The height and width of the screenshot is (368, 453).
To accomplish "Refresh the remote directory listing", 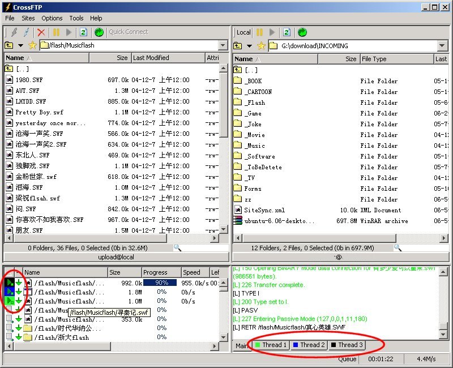I will pos(83,32).
